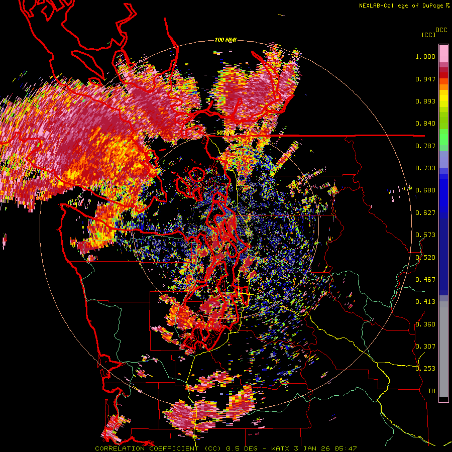Image resolution: width=452 pixels, height=452 pixels.
Task: Click the 0.573 scale value
Action: tap(425, 235)
